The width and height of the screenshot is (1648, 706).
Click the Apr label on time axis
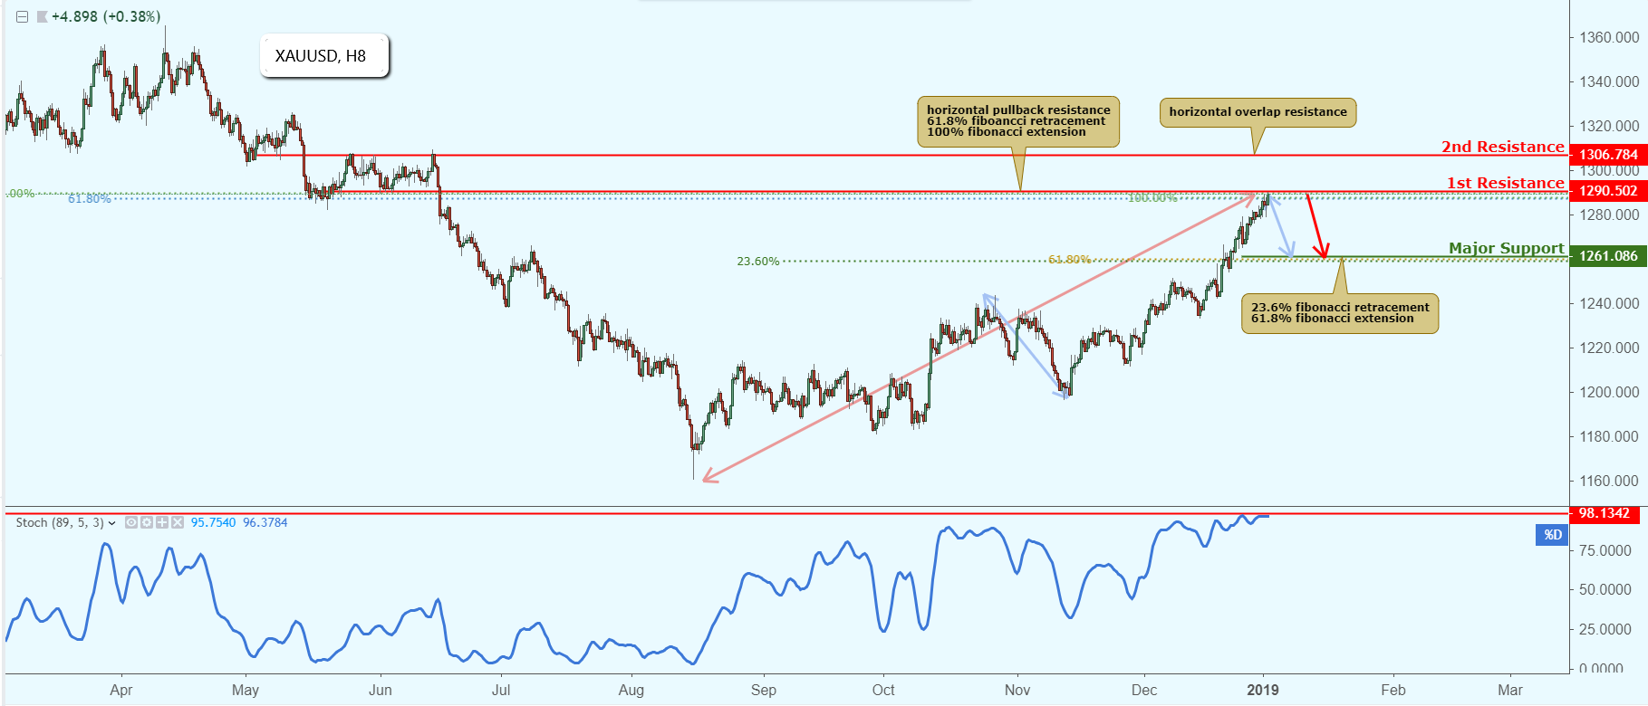[x=121, y=690]
